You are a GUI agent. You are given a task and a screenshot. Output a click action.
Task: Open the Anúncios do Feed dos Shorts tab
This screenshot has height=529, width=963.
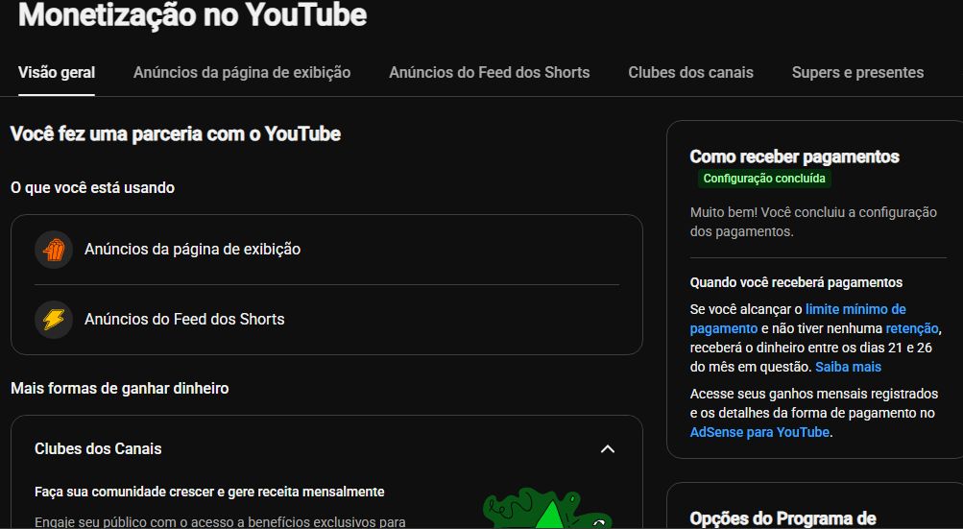(490, 73)
